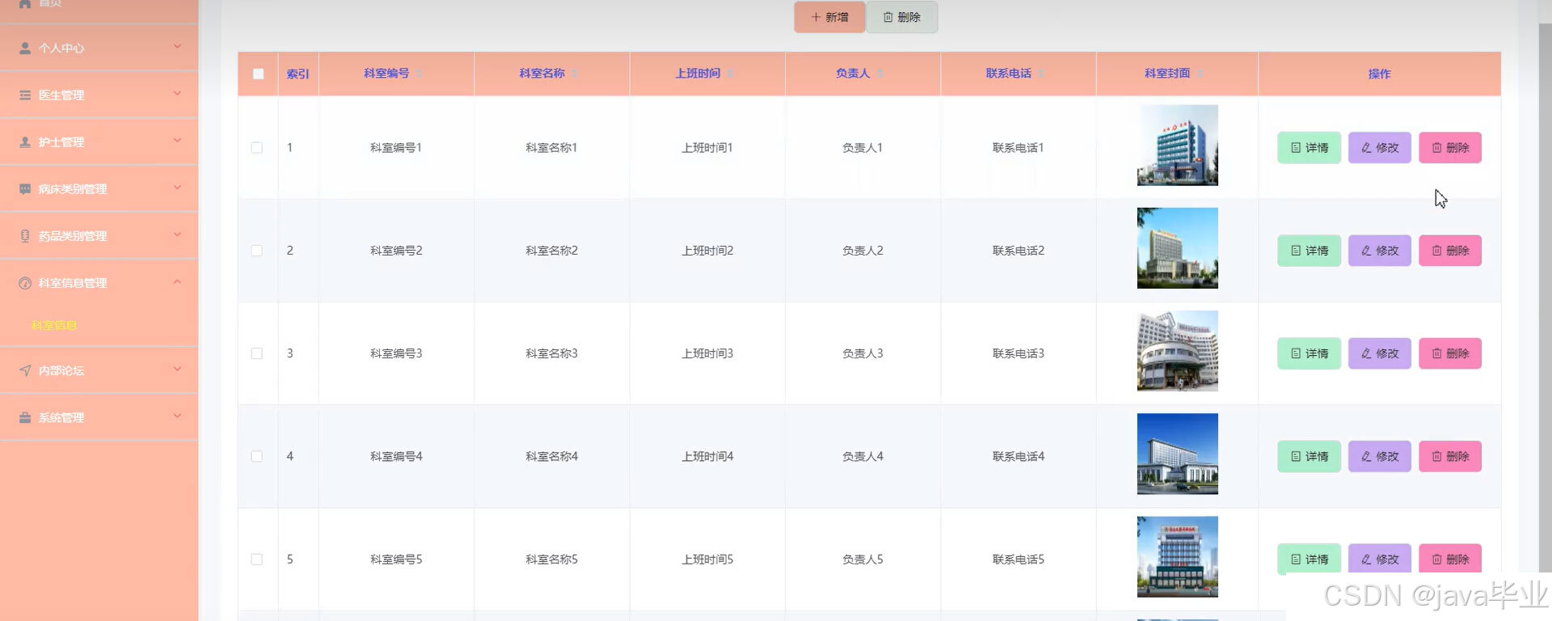Click sort arrows beside 科室编号 column header
The image size is (1552, 621).
click(x=420, y=74)
